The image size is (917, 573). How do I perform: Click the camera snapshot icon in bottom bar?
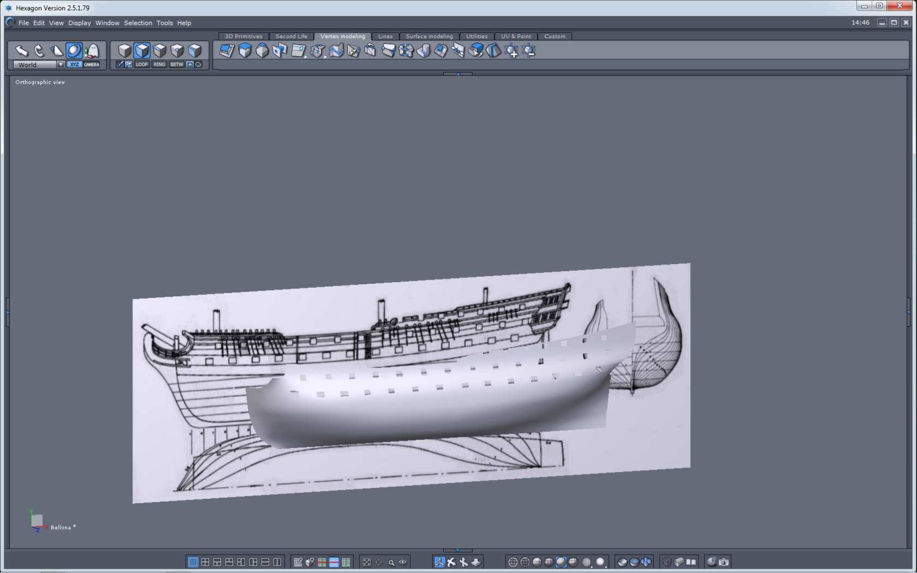pos(724,562)
